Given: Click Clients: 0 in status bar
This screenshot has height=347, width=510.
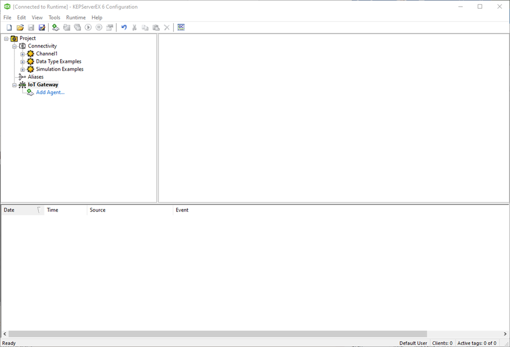Looking at the screenshot, I should [x=442, y=344].
